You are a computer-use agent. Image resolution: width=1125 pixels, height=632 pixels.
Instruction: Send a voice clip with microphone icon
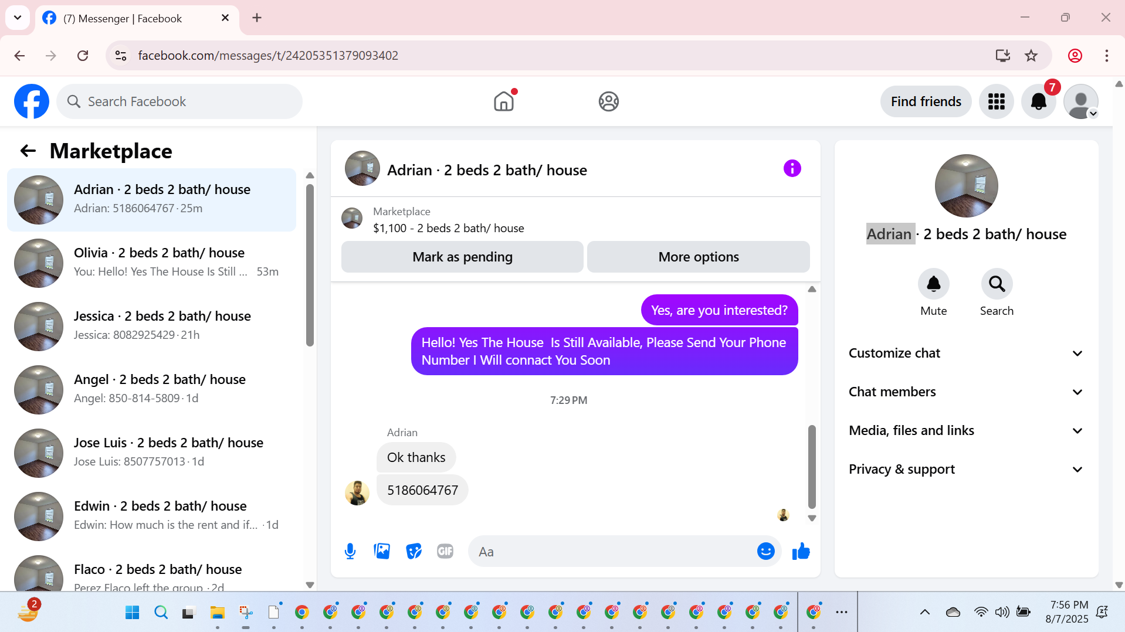click(x=350, y=552)
